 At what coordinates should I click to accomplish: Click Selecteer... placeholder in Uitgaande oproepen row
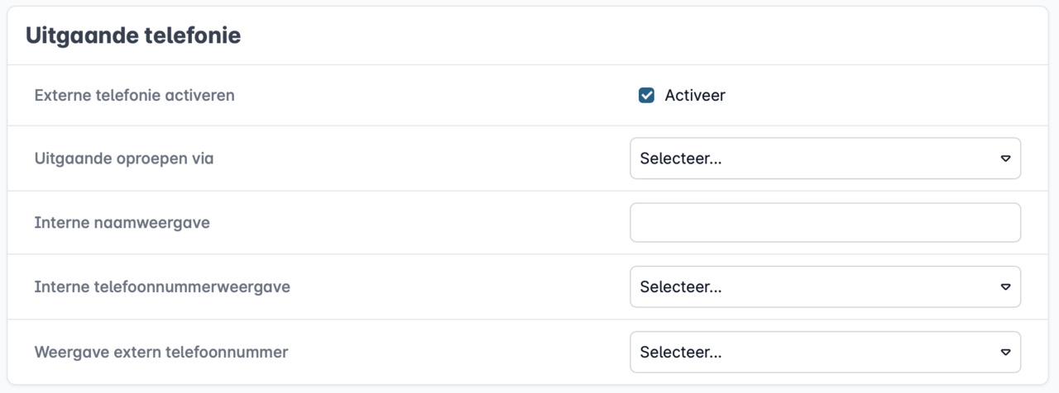click(681, 159)
